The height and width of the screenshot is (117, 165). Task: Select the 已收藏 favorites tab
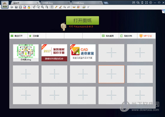(37, 36)
